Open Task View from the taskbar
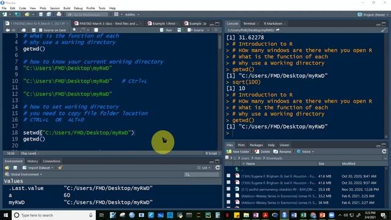The image size is (391, 220). point(101,215)
